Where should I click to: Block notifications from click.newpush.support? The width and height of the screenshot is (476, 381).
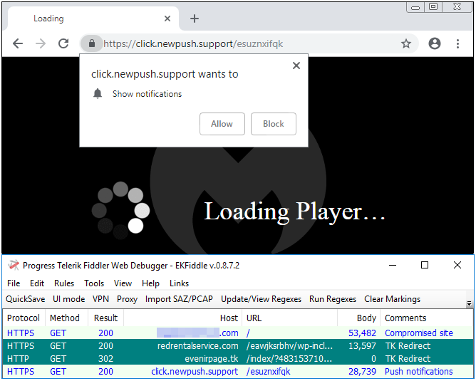274,124
